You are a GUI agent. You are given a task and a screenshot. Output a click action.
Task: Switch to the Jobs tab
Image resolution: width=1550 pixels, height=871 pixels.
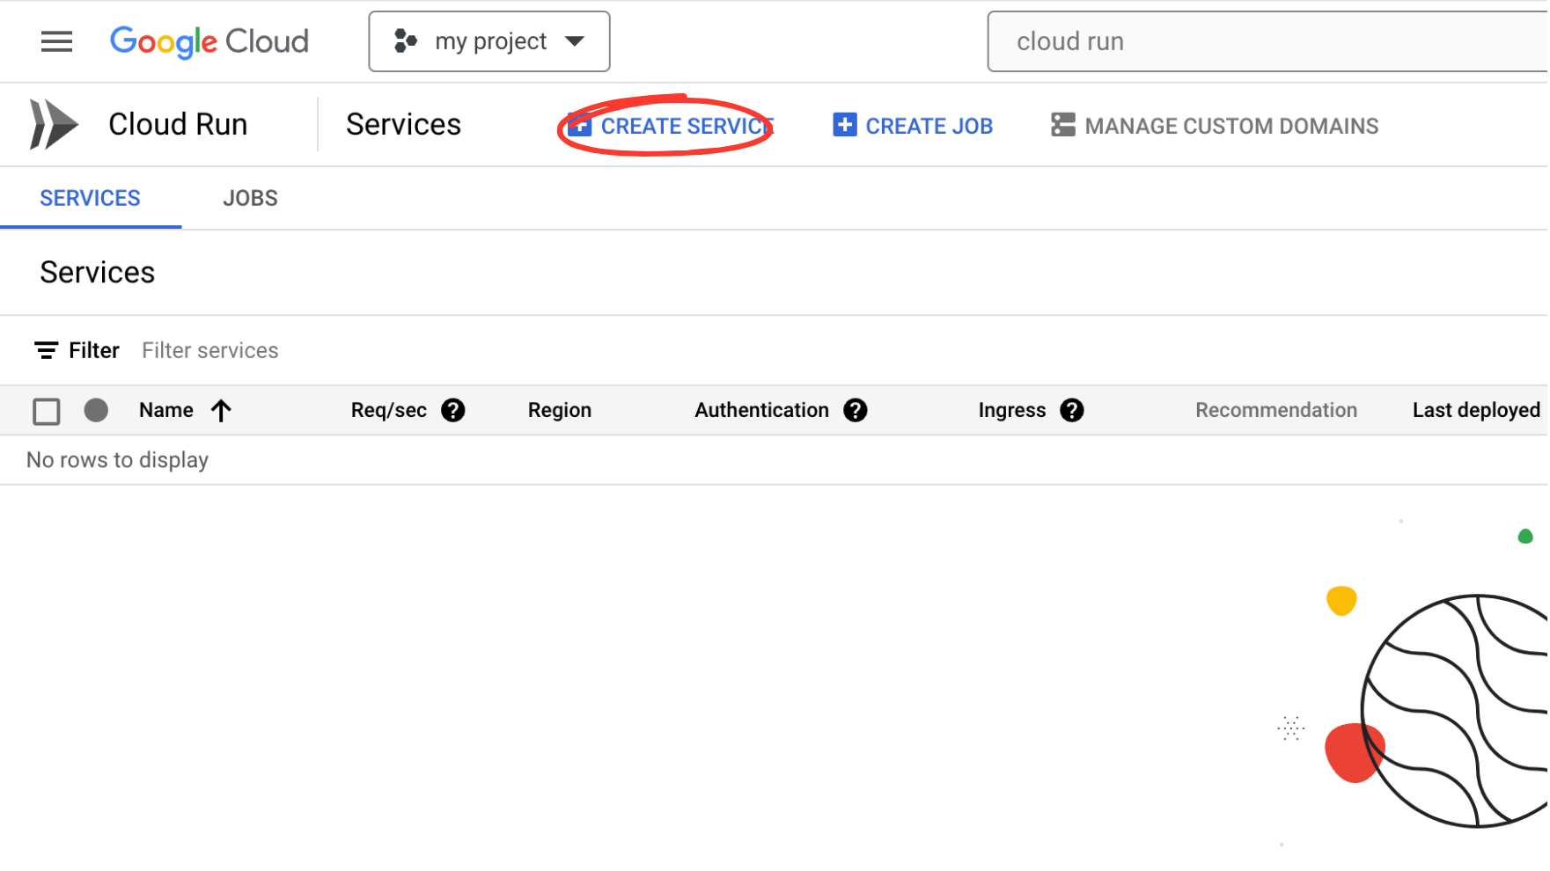point(250,197)
